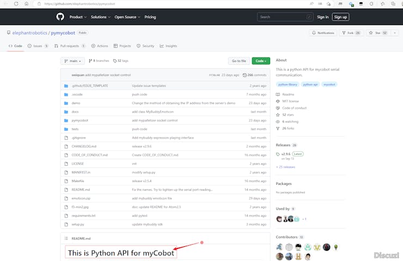
Task: Open the Star list dropdown arrow
Action: point(395,33)
